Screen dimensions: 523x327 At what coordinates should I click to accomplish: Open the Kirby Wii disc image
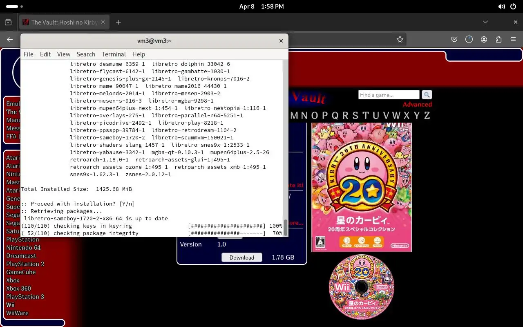point(362,287)
